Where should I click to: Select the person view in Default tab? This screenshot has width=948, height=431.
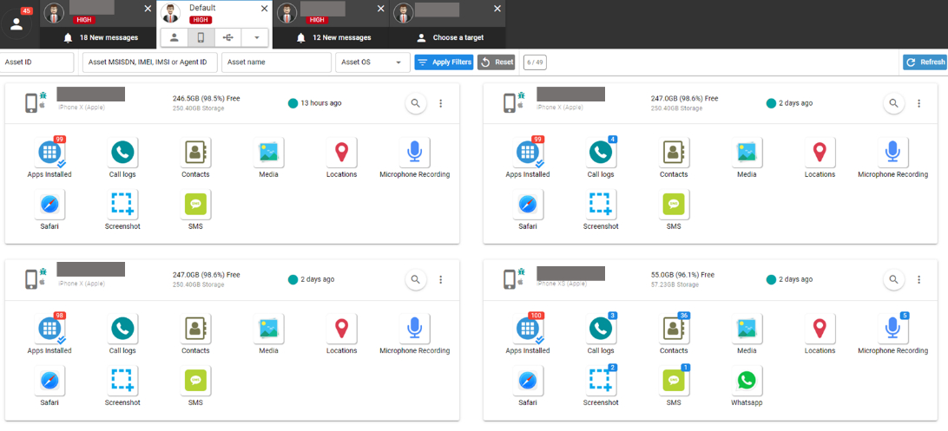[174, 37]
